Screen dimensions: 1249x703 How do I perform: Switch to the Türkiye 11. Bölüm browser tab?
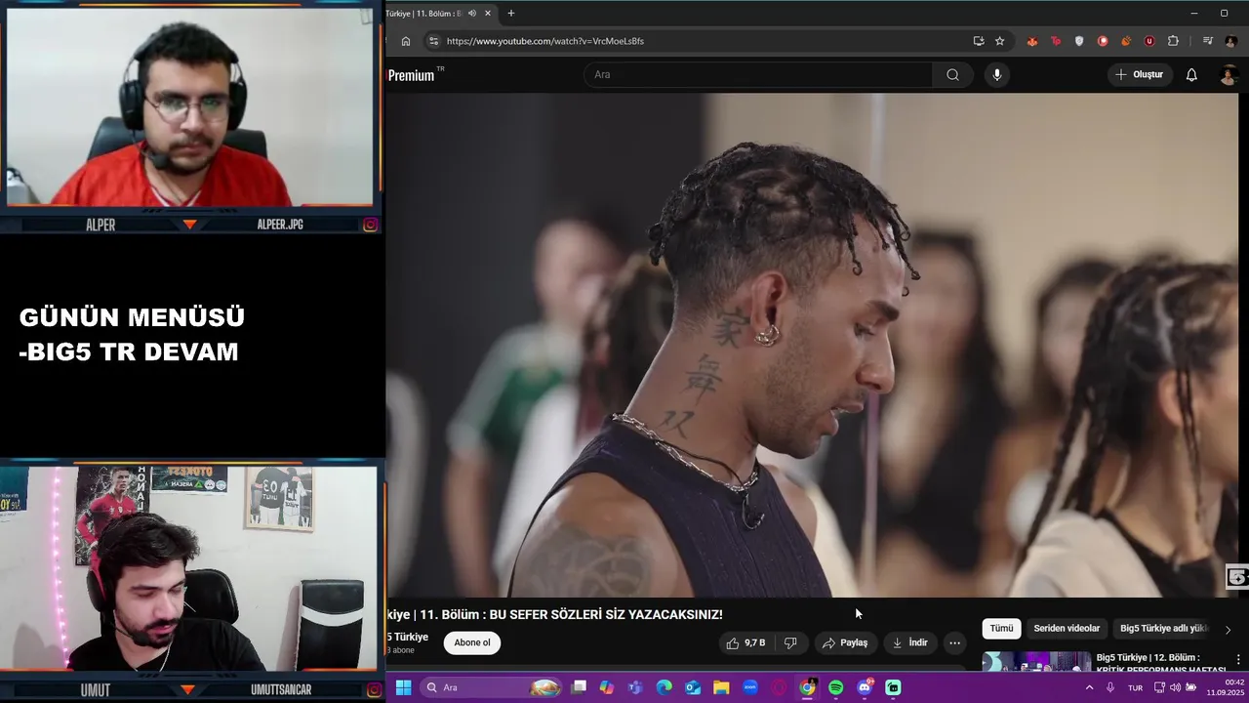423,13
